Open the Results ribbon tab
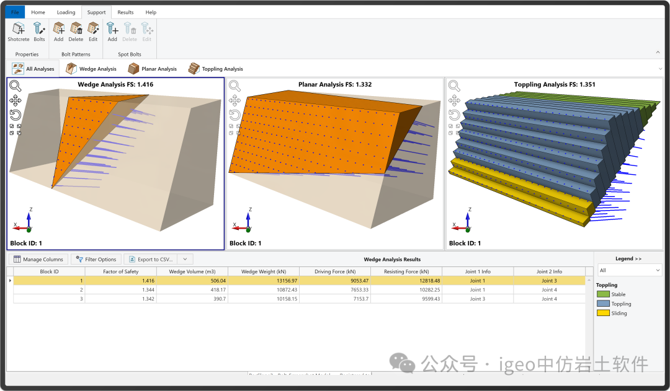 pyautogui.click(x=125, y=12)
